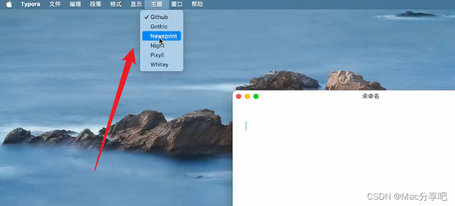Image resolution: width=455 pixels, height=206 pixels.
Task: Focus the 未命名 document editing area
Action: pos(343,154)
